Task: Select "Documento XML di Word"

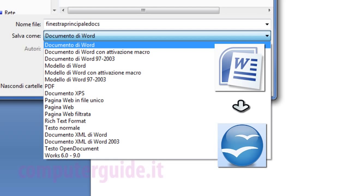Action: [x=157, y=135]
